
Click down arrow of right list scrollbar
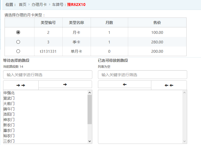[185, 141]
